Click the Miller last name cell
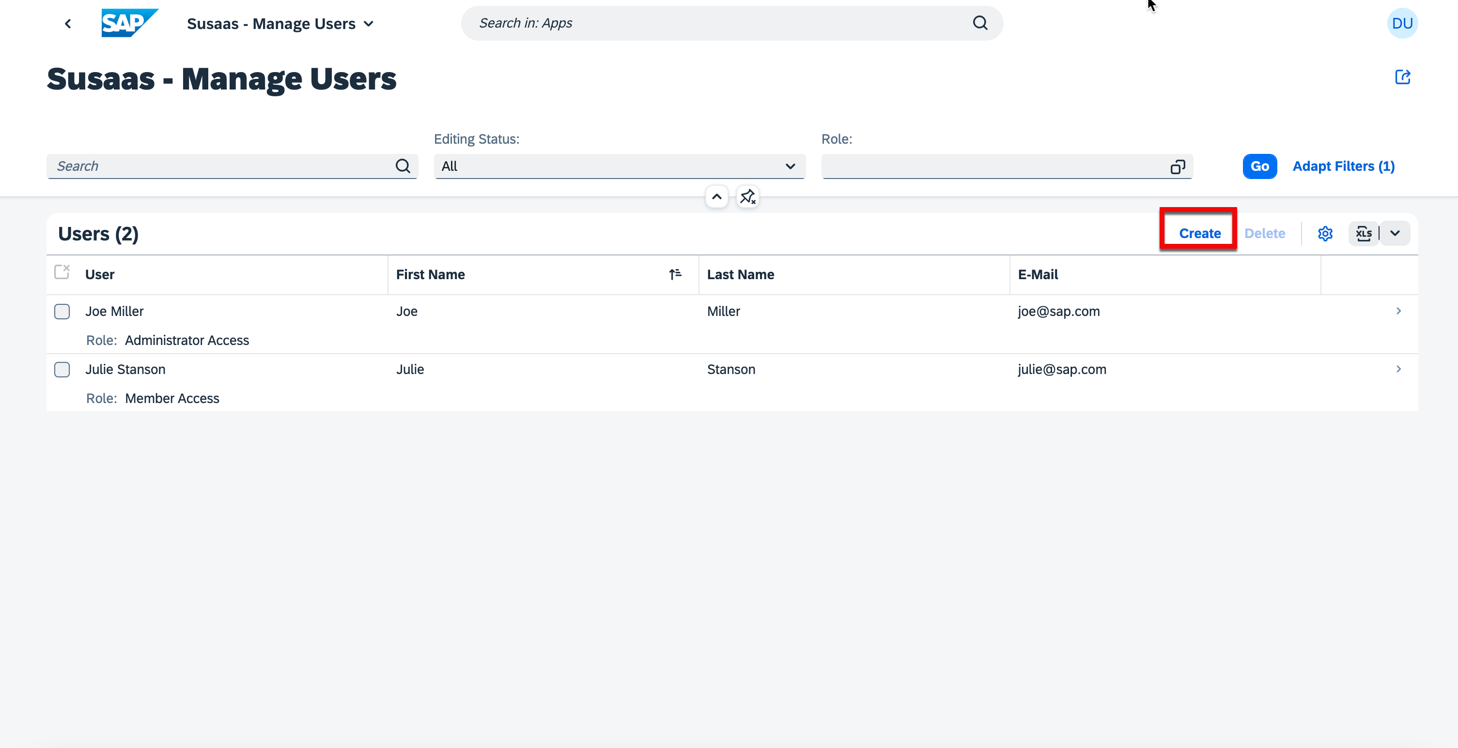 point(723,312)
